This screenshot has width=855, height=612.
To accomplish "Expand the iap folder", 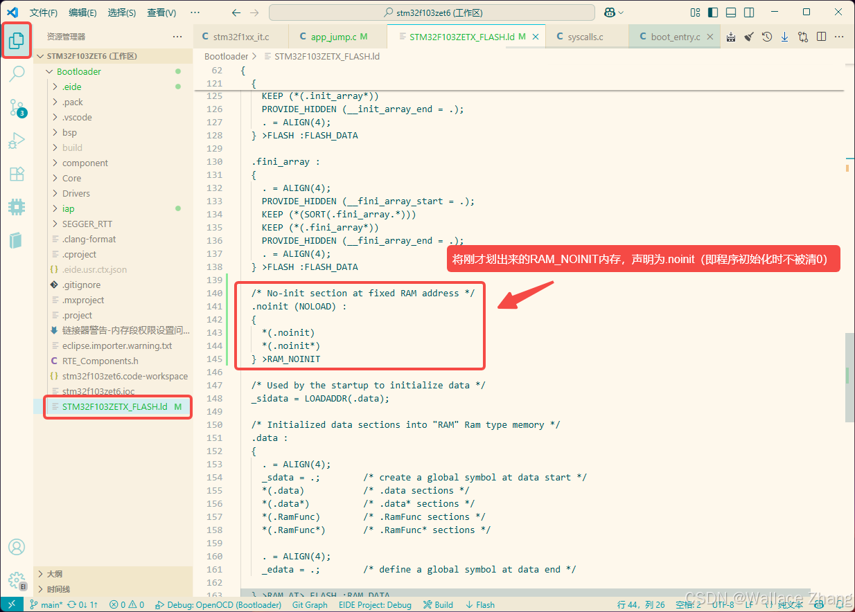I will 113,208.
